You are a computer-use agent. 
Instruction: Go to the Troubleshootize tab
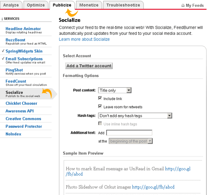click(x=123, y=5)
